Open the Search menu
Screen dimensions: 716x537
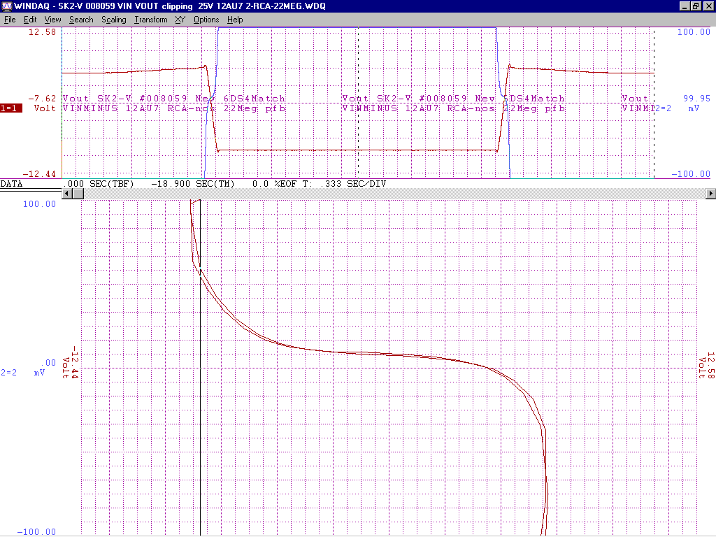[81, 20]
